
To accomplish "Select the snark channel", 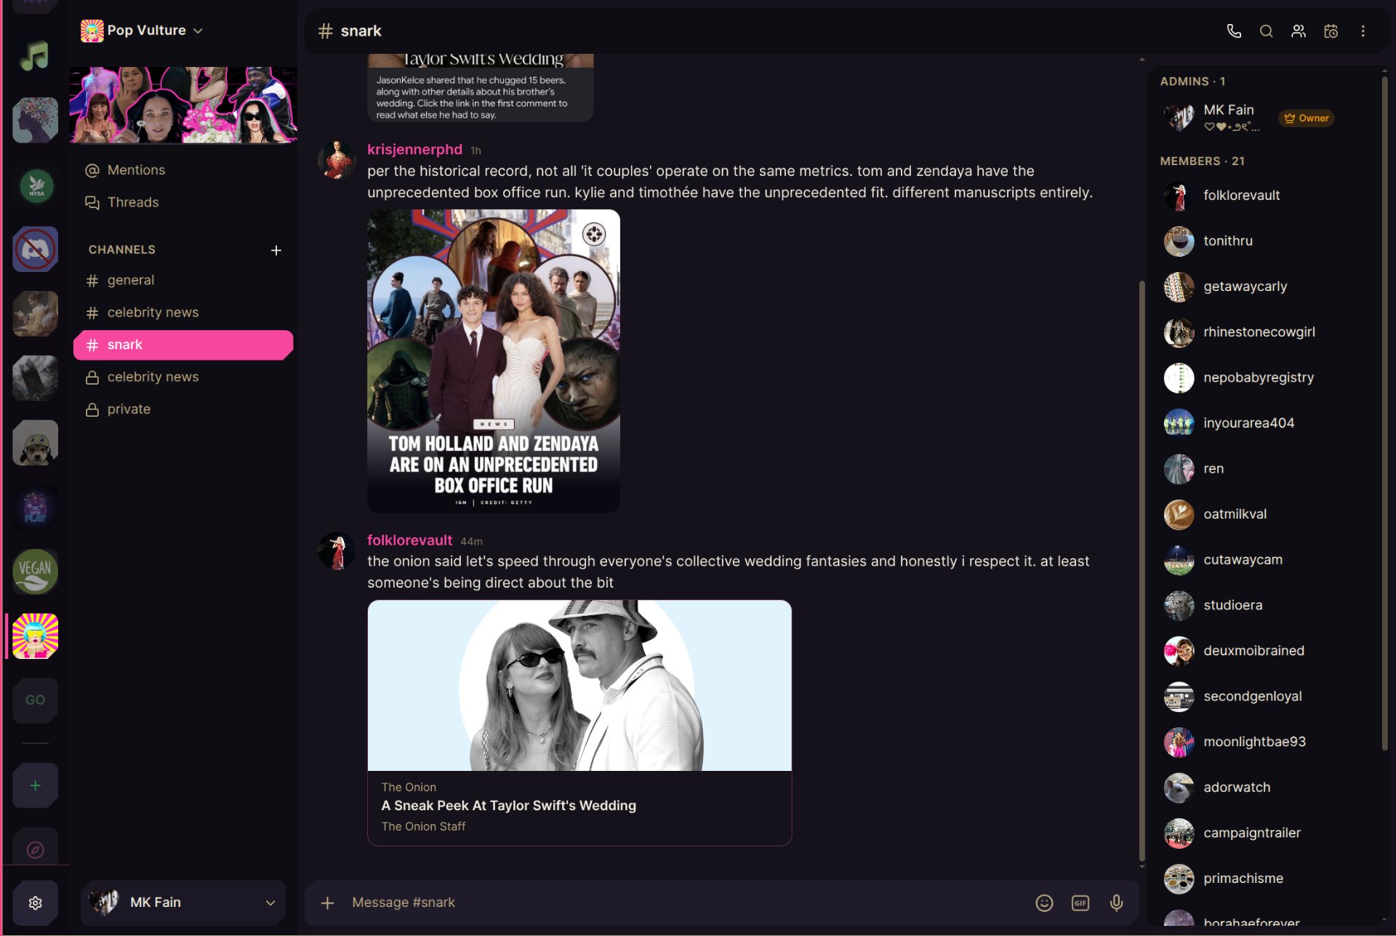I will [x=183, y=345].
